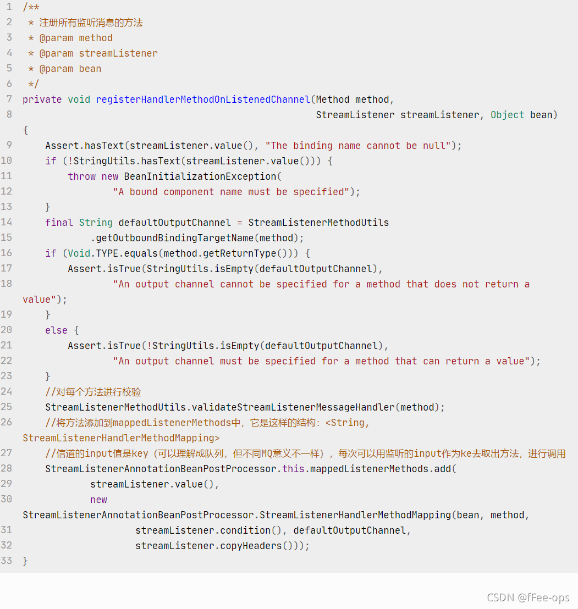Click streamListener.condition() on line 31
Viewport: 578px width, 609px height.
pos(208,531)
